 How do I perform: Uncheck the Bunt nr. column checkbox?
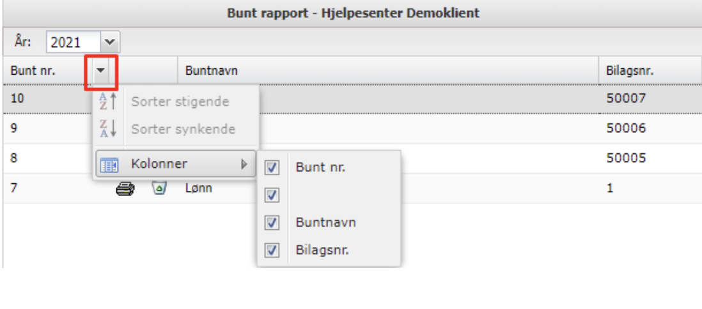(x=272, y=168)
